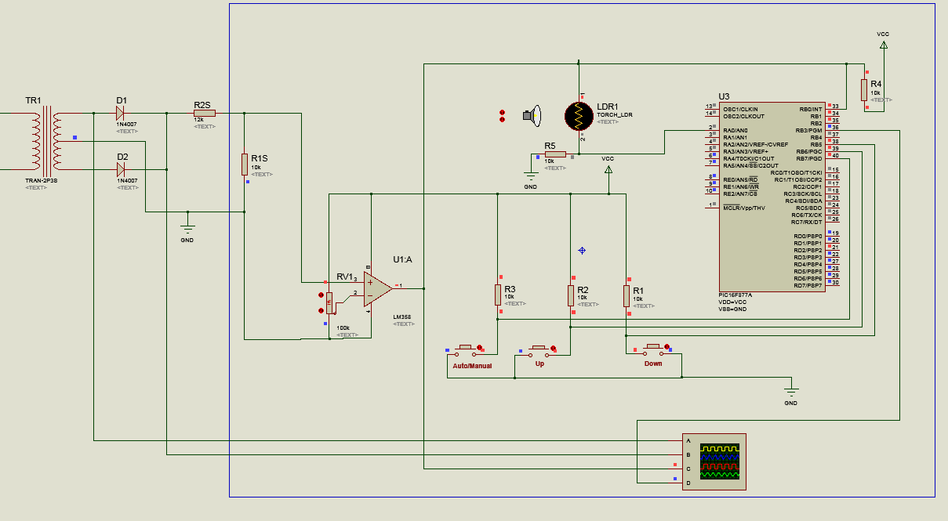
Task: Select diode D1 symbol
Action: (x=121, y=114)
